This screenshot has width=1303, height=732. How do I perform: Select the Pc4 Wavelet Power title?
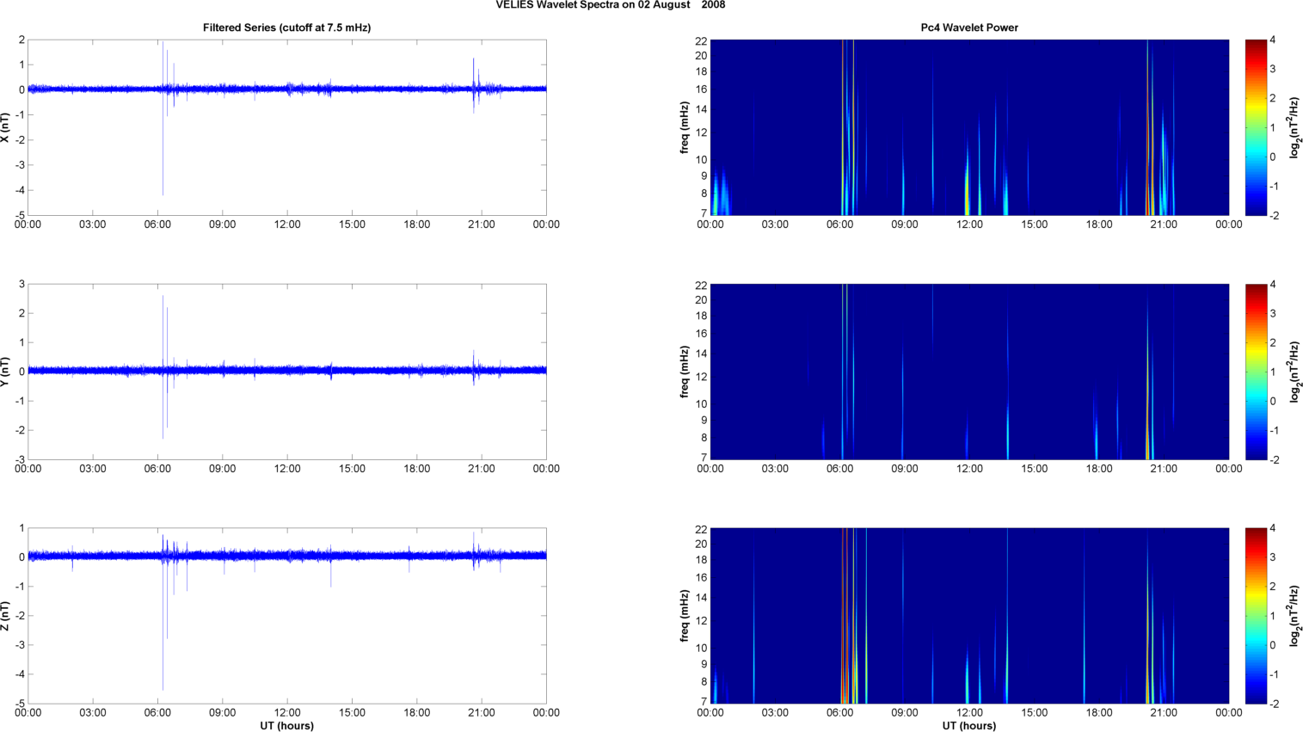[x=968, y=28]
